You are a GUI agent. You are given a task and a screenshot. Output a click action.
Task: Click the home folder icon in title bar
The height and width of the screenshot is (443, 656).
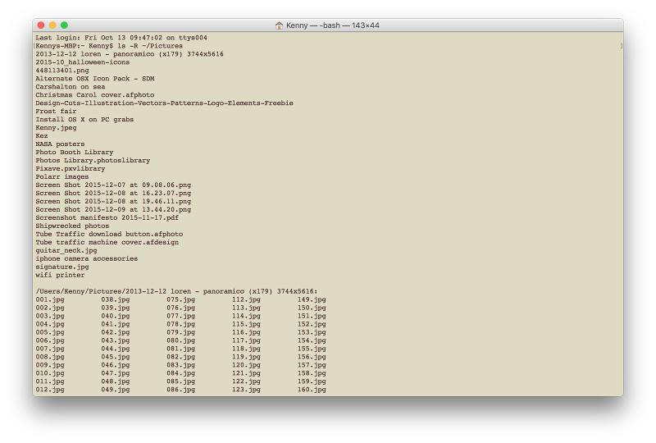point(279,25)
